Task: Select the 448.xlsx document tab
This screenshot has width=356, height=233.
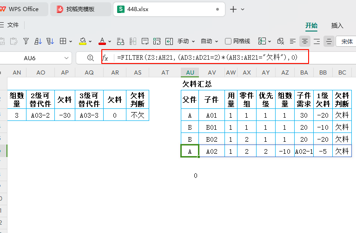Action: point(169,9)
